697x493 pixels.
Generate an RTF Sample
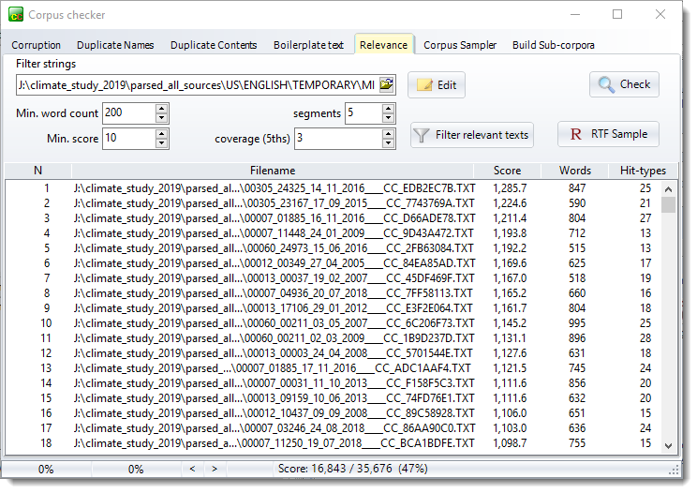(608, 134)
